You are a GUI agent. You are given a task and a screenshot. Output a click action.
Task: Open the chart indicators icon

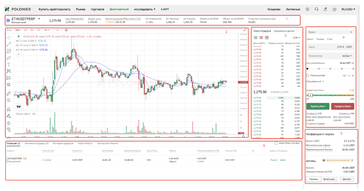point(58,30)
